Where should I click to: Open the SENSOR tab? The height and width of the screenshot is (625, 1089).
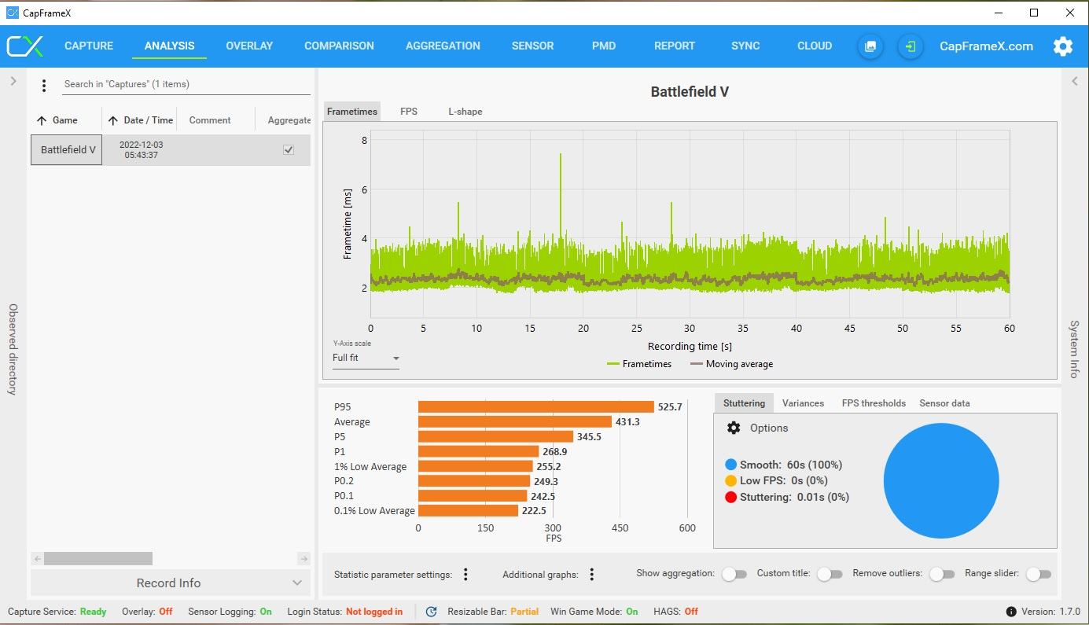pyautogui.click(x=532, y=46)
